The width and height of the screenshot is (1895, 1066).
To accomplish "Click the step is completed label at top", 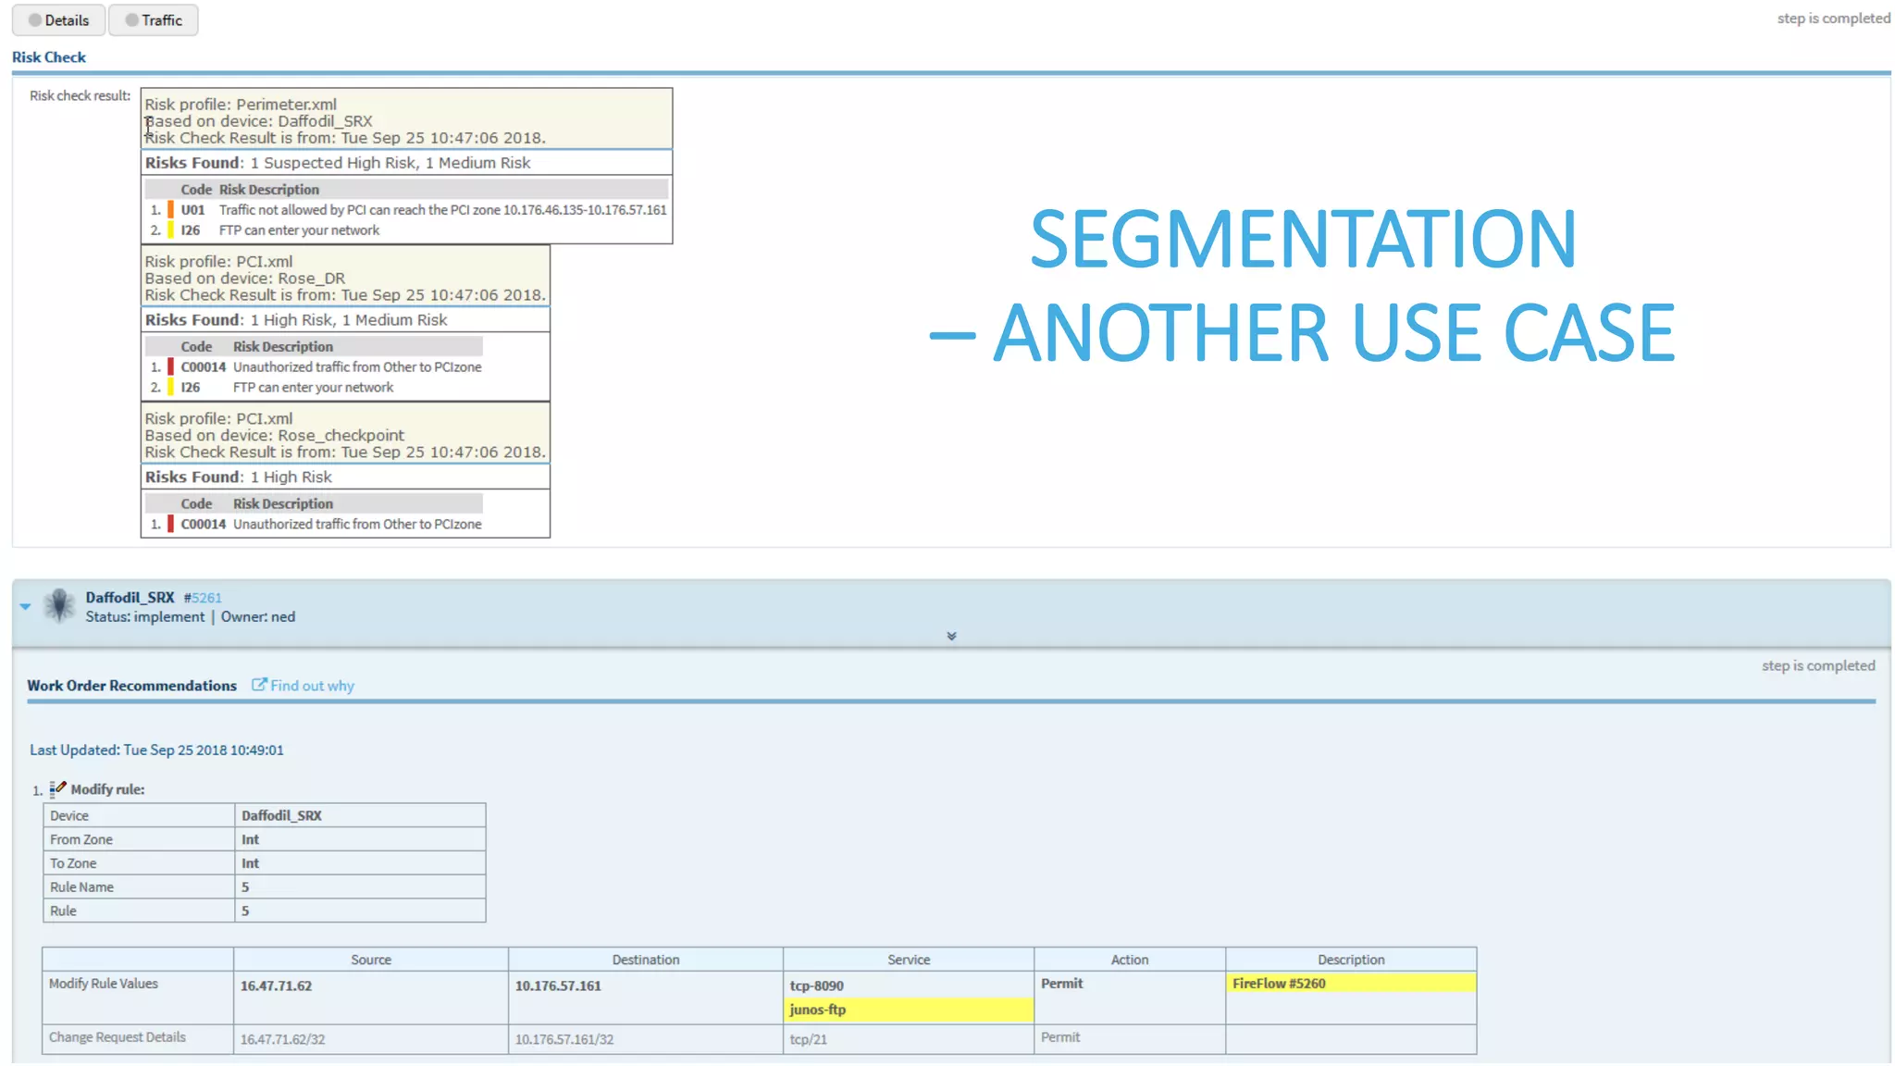I will (x=1833, y=19).
